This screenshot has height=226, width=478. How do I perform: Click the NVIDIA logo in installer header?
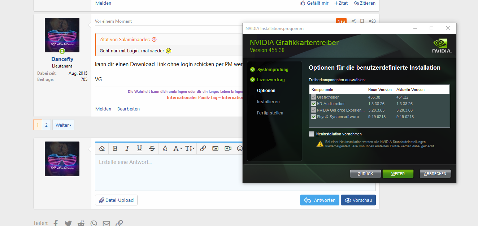click(x=442, y=46)
